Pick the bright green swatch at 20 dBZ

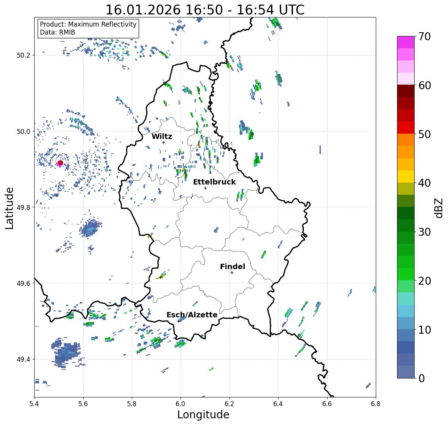pos(406,274)
